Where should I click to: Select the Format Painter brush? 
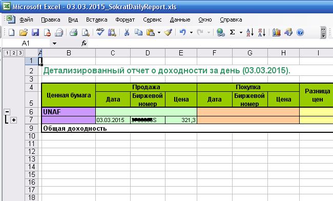coord(168,32)
